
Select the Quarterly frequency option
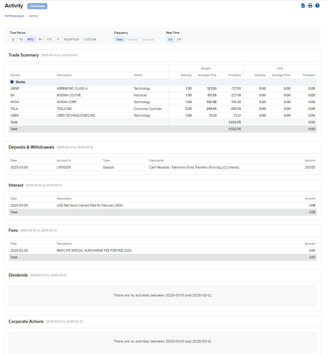(x=148, y=39)
